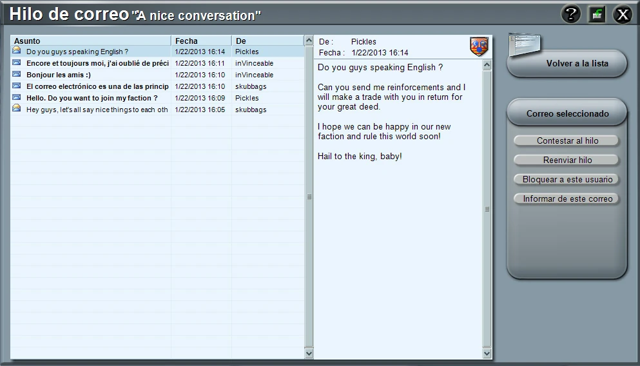Click date cell 1/22/2013 16:05

[200, 110]
